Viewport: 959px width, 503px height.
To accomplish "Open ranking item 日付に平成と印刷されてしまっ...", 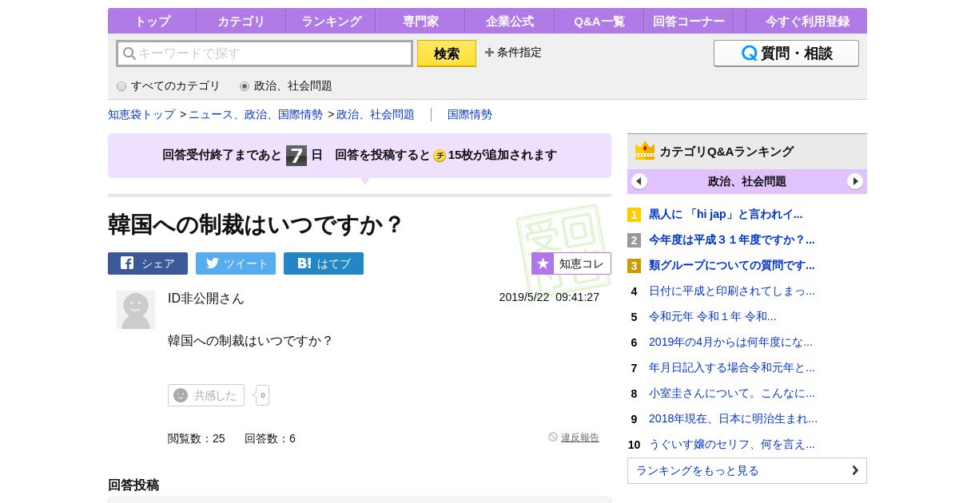I will coord(732,291).
